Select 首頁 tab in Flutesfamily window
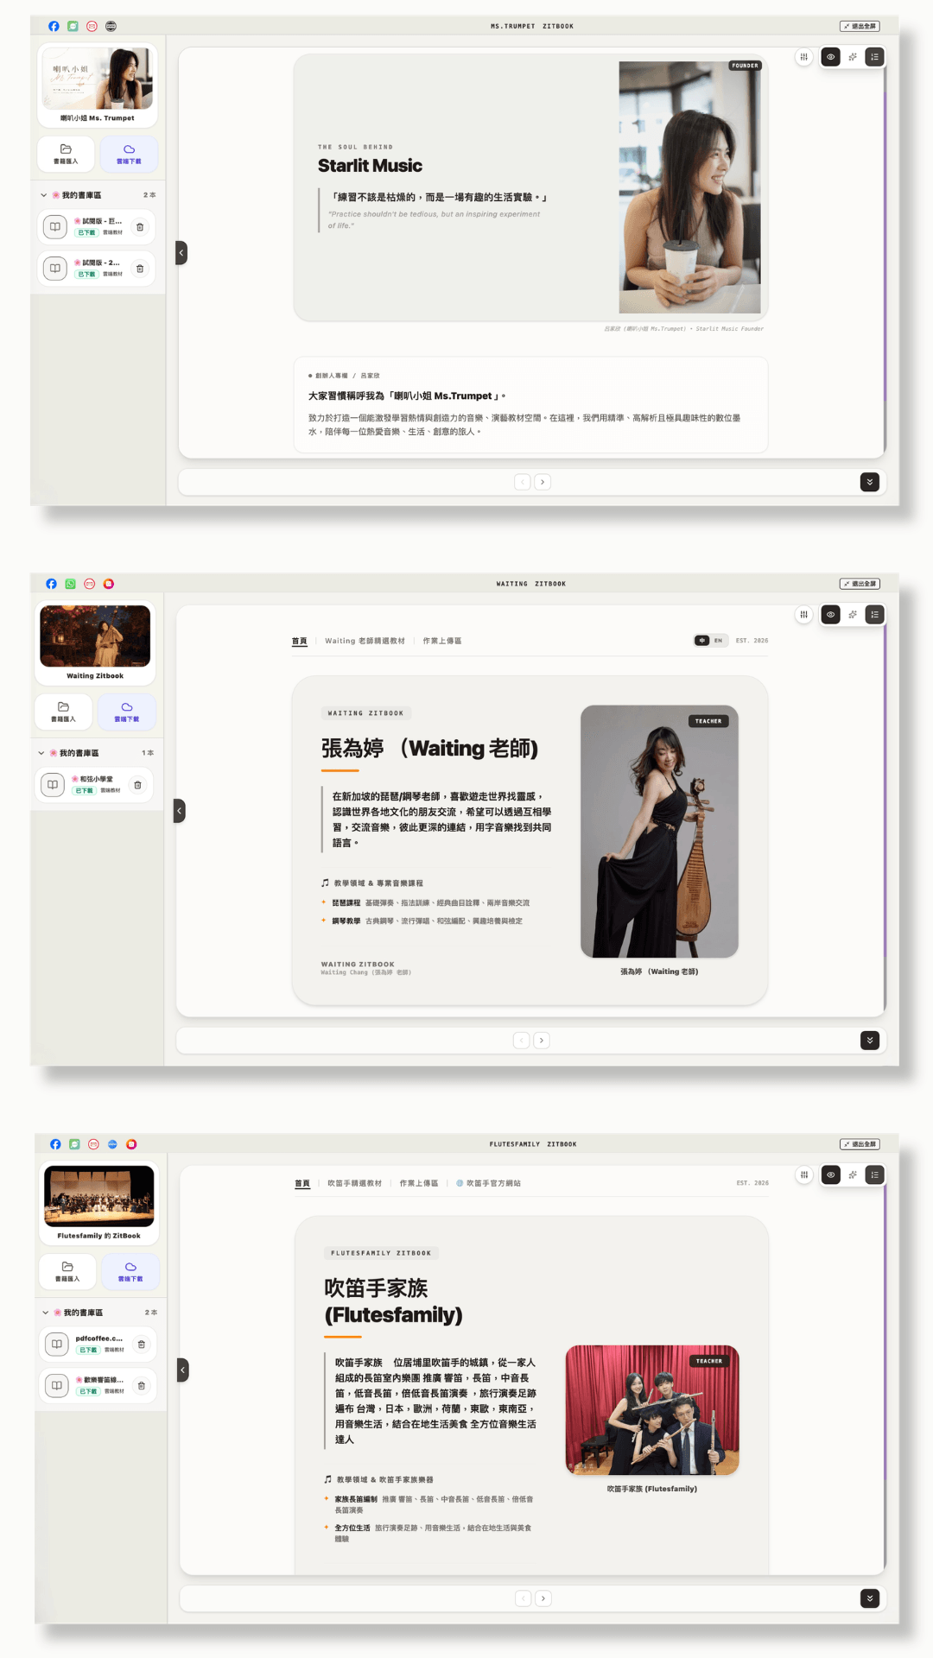Screen dimensions: 933x1658 302,1183
